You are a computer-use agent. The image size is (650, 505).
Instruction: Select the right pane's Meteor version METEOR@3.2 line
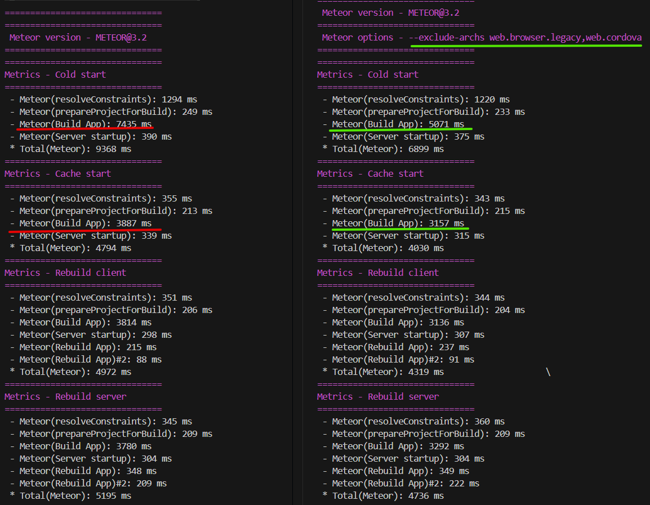tap(390, 13)
